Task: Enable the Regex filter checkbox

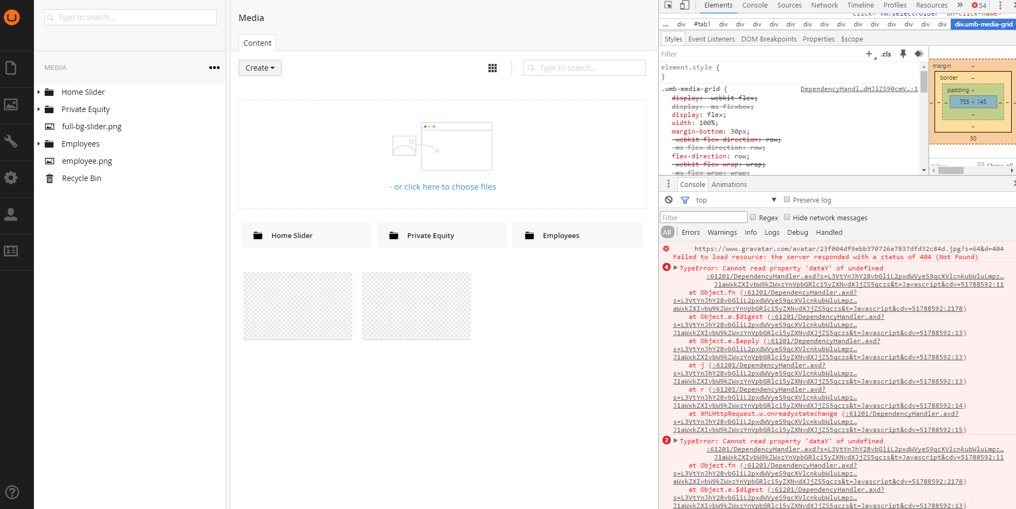Action: pos(753,217)
